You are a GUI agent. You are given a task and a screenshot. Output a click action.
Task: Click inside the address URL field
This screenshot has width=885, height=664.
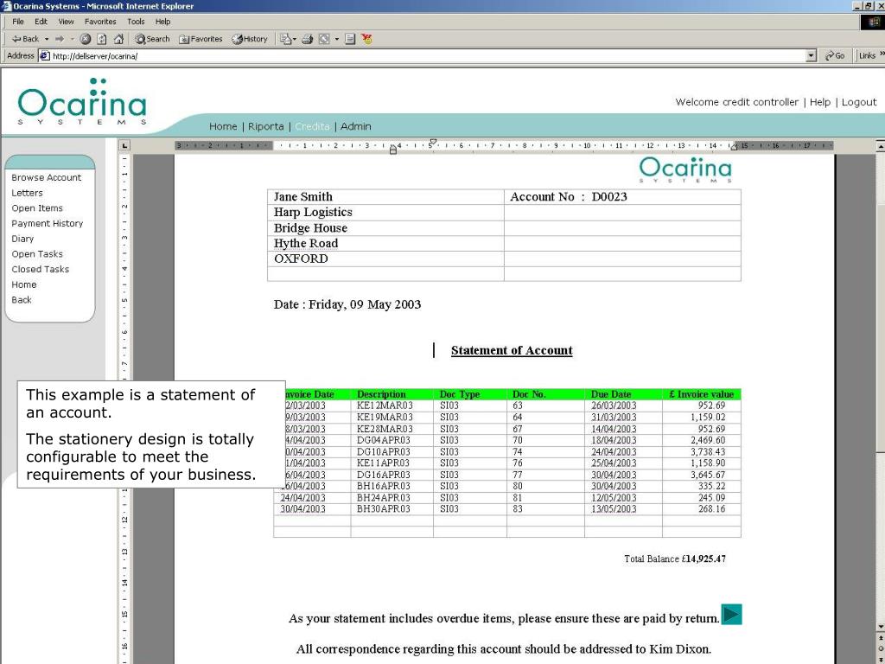[428, 56]
